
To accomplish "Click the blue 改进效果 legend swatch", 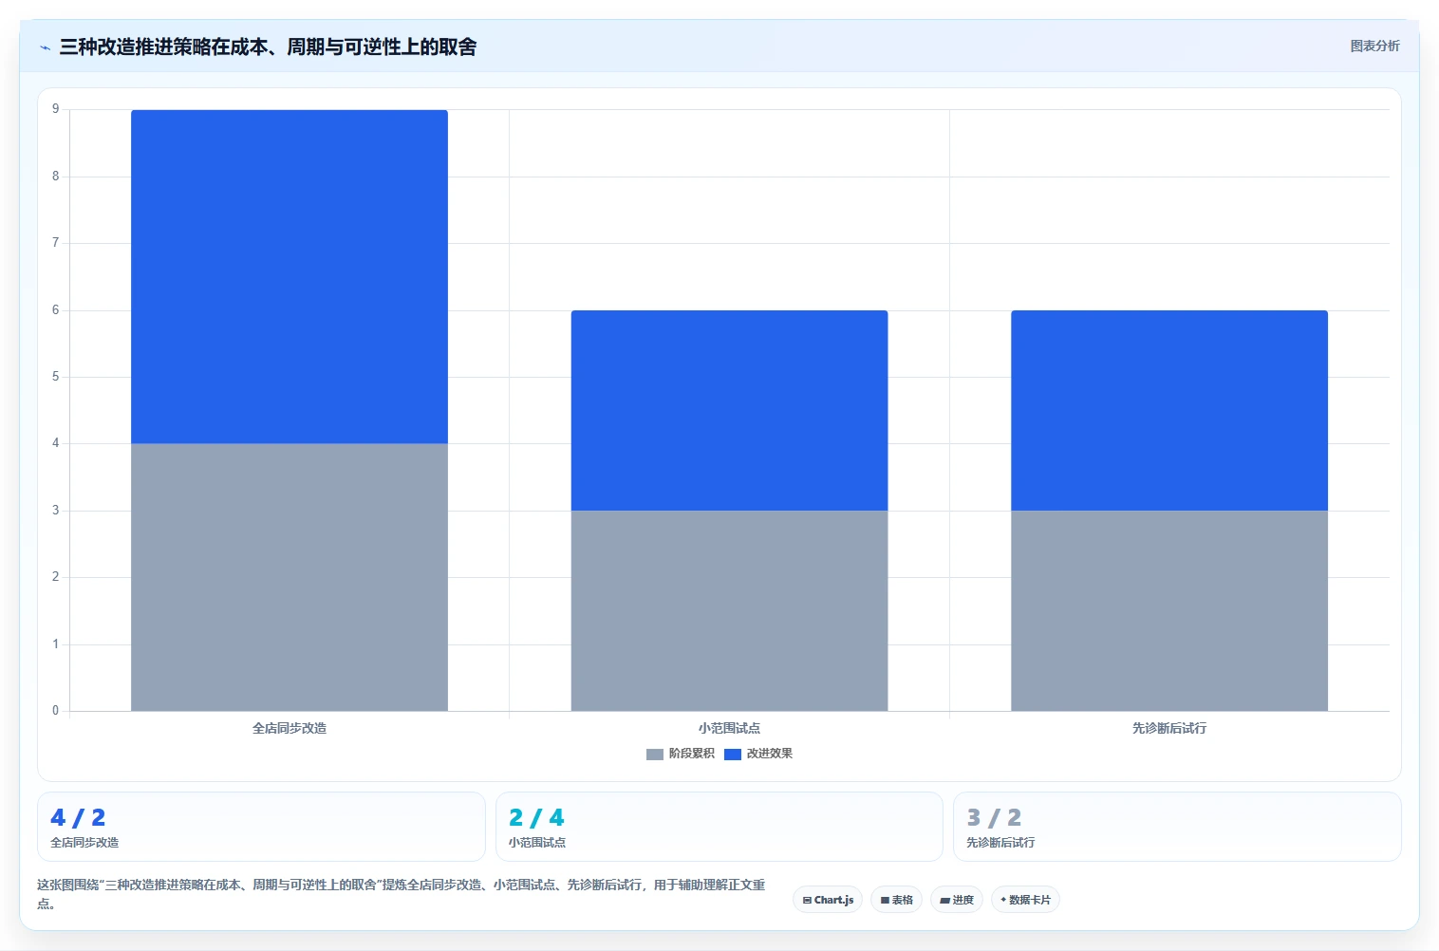I will tap(733, 755).
